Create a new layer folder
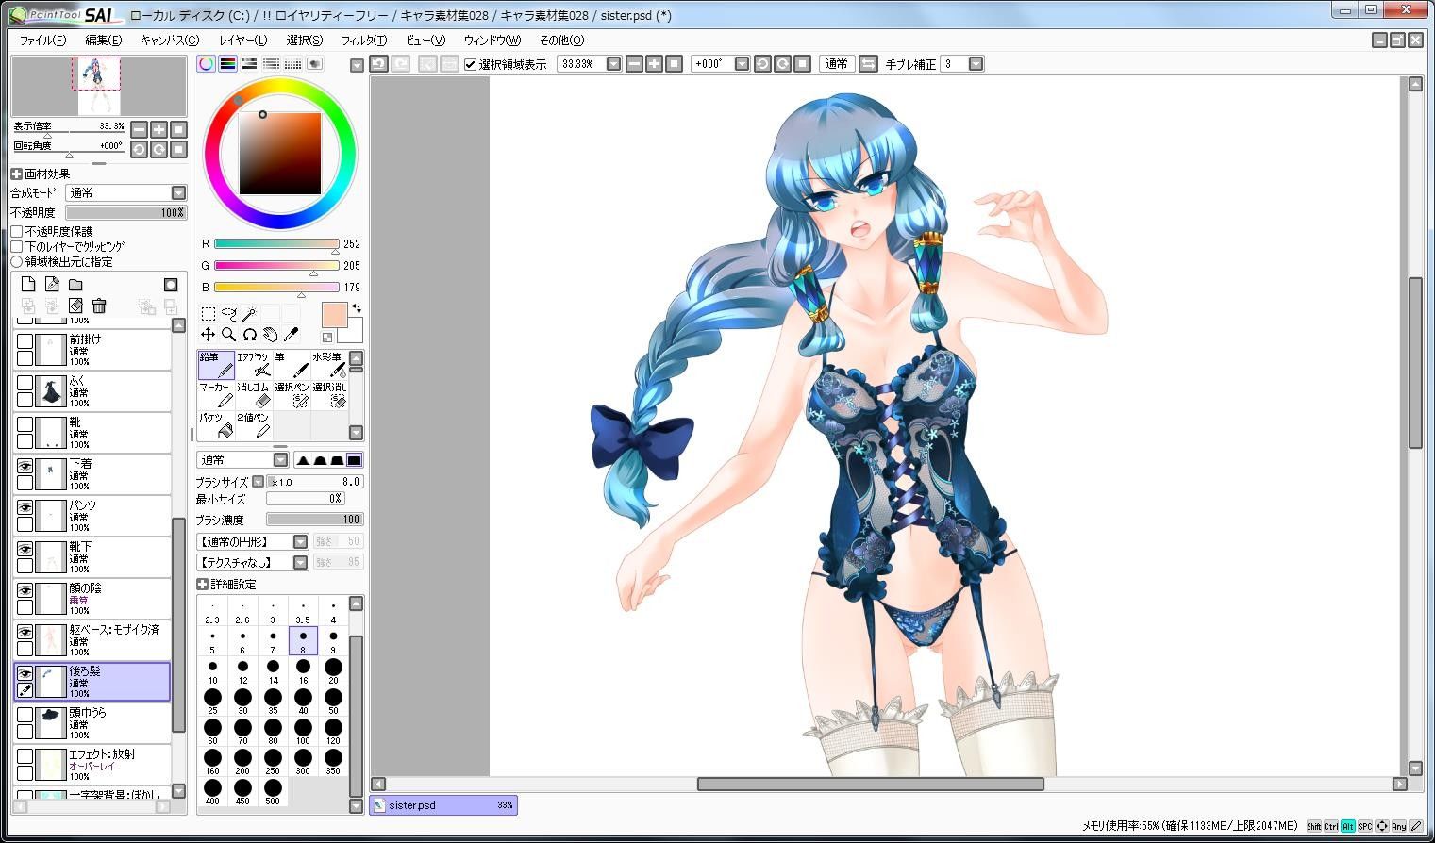This screenshot has height=843, width=1435. [75, 285]
